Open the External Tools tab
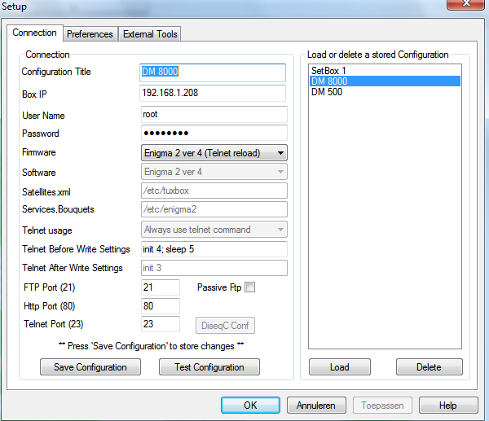This screenshot has width=489, height=421. coord(150,33)
